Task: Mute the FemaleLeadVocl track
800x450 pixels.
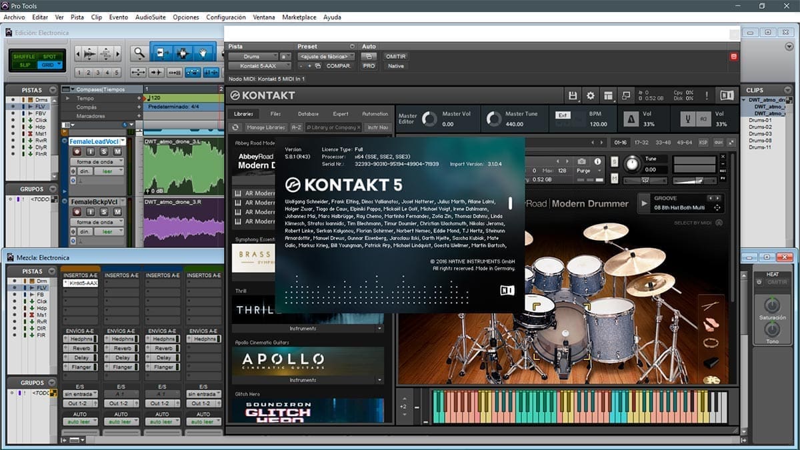Action: pyautogui.click(x=117, y=152)
